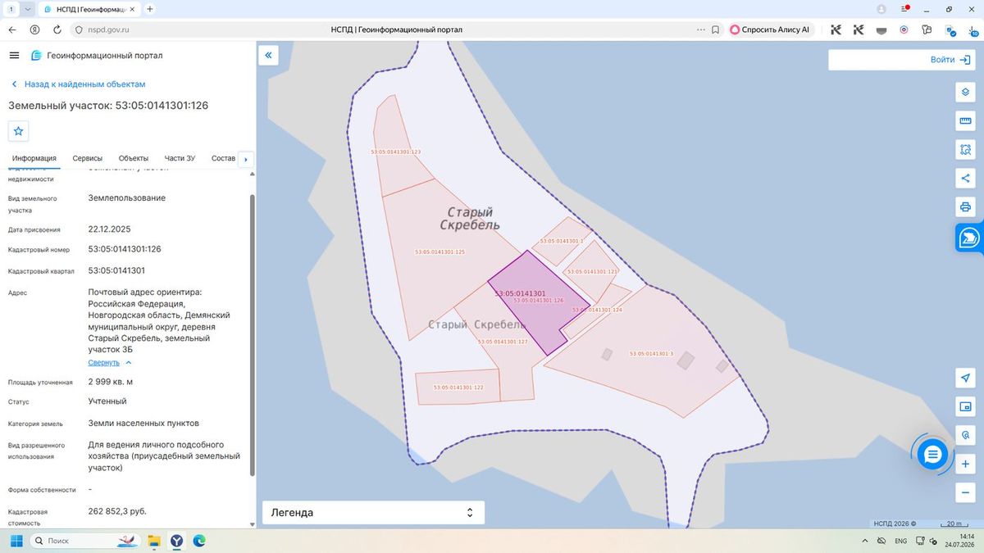Screen dimensions: 984x553
Task: Click the area value 2 999 кв. м
Action: 111,383
